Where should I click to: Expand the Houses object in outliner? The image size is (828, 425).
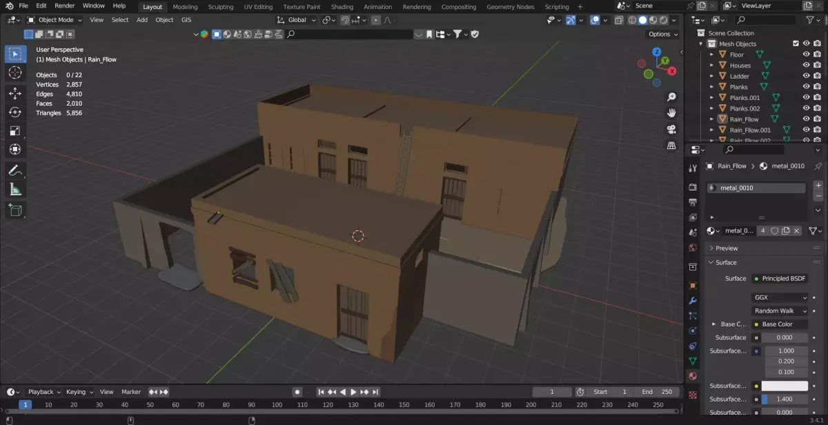[x=712, y=66]
